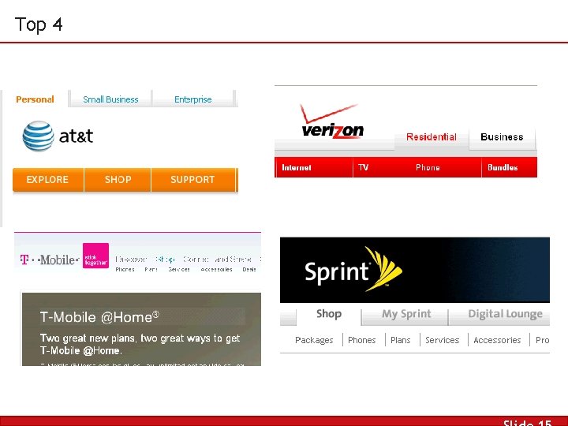Click Sprint Plans link
568x426 pixels.
pos(400,340)
